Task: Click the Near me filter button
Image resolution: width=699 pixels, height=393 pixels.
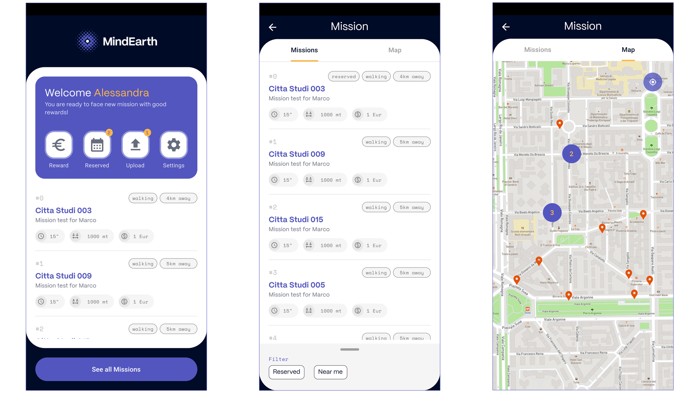Action: (x=331, y=371)
